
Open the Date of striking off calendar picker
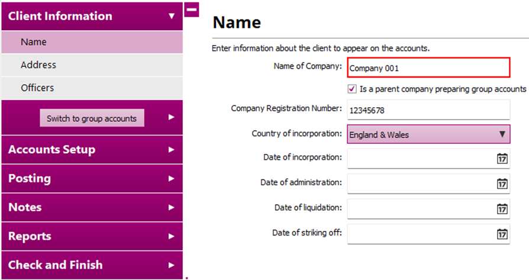click(502, 234)
